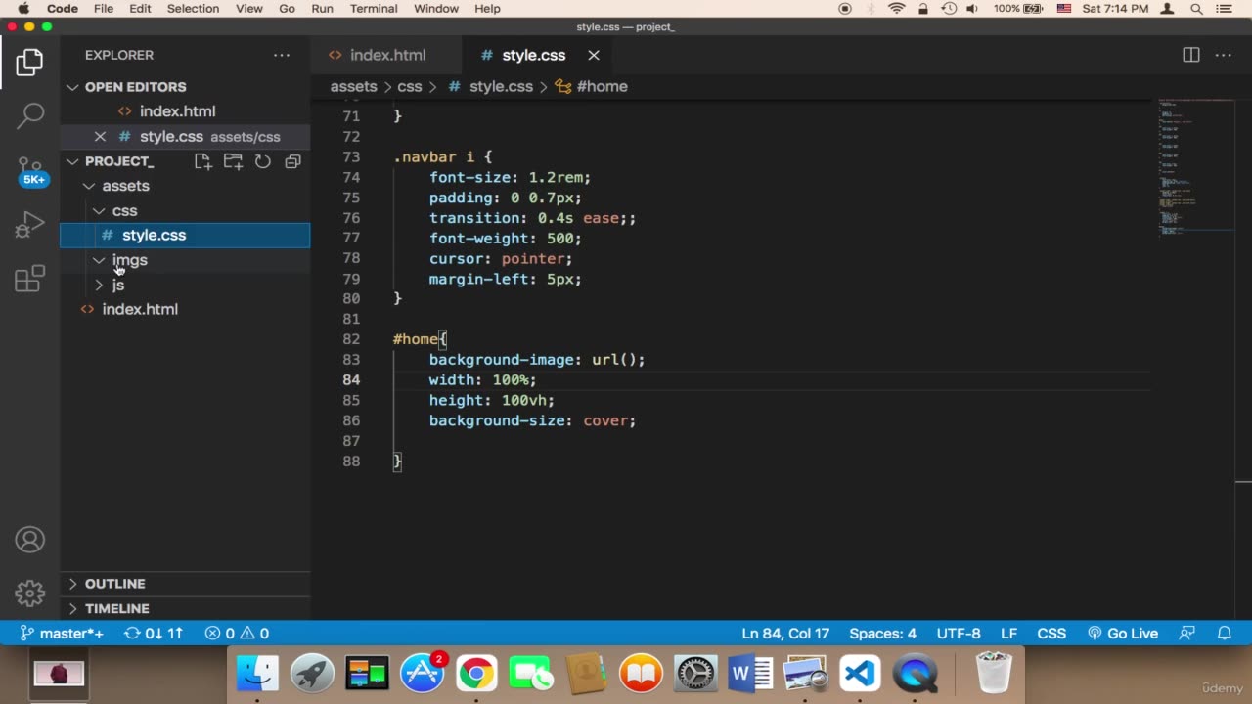Viewport: 1252px width, 704px height.
Task: Click Ln 84, Col 17 position indicator
Action: click(785, 634)
